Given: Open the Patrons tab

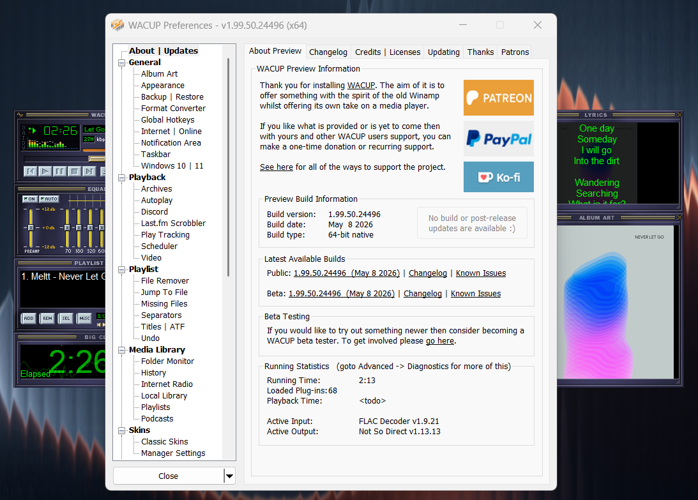Looking at the screenshot, I should [515, 52].
